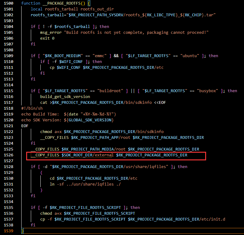Screen dimensions: 244x235
Task: Click $WIFI_CONF on line 1510
Action: click(71, 62)
